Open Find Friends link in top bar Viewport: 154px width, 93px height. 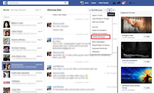[103, 3]
